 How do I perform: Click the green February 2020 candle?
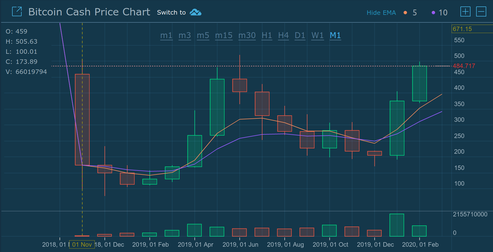point(420,83)
